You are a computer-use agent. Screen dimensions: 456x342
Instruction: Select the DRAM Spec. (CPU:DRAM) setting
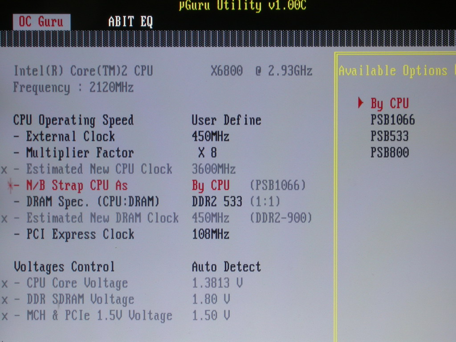[x=93, y=202]
